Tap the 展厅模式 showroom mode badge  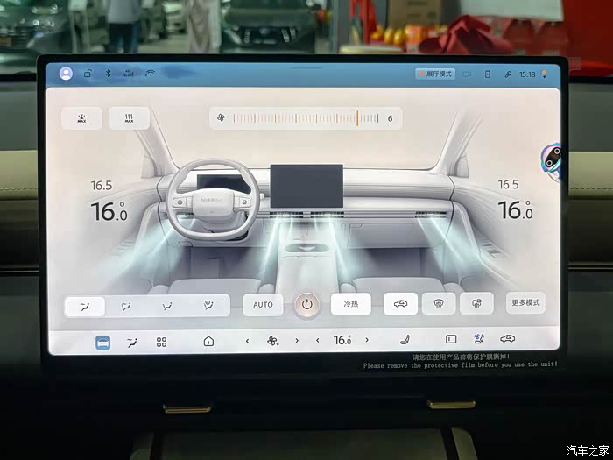point(435,74)
